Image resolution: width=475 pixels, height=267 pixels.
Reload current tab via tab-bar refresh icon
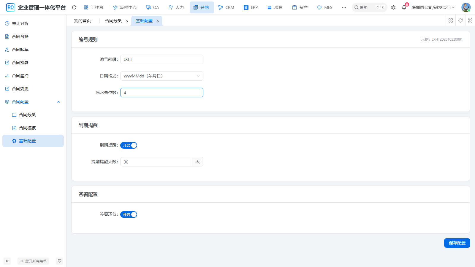pos(460,20)
